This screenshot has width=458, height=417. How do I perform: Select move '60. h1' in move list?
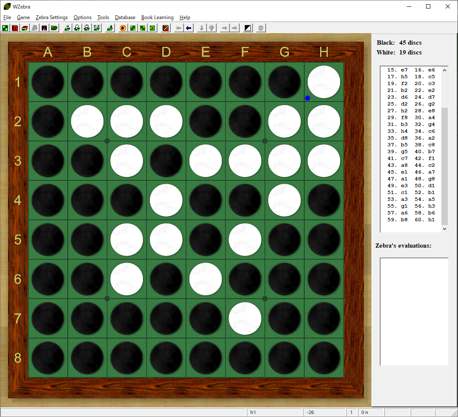click(x=425, y=220)
